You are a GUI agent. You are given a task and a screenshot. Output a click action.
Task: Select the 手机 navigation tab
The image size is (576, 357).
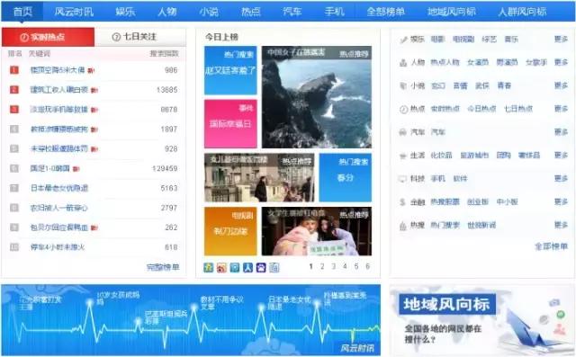pos(334,12)
